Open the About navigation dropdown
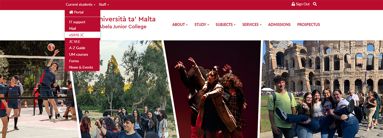 click(180, 25)
